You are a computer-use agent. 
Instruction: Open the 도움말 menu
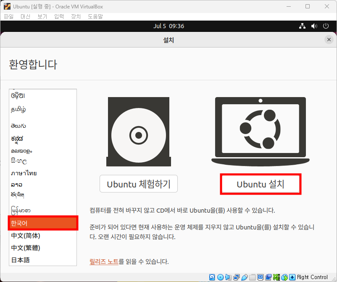pos(95,16)
